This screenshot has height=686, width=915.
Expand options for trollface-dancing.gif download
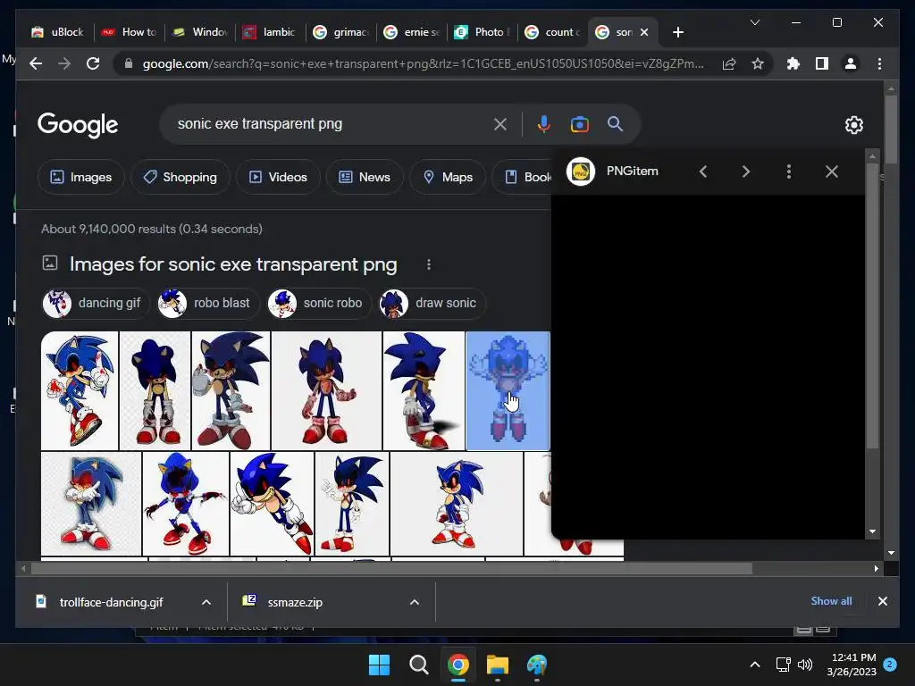point(206,602)
